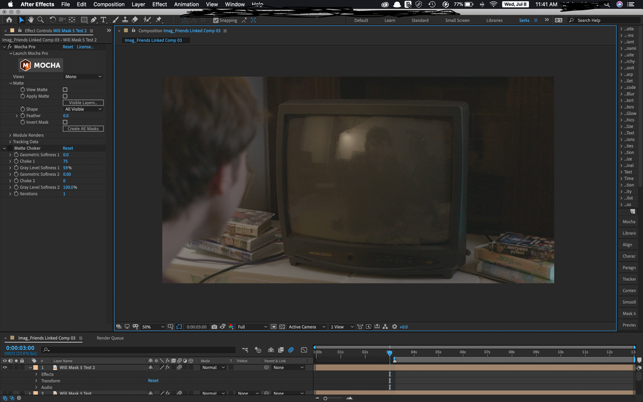Open the Shape dropdown set to All Visible
This screenshot has height=402, width=643.
[83, 109]
